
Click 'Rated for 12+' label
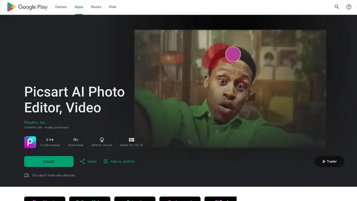tap(129, 145)
